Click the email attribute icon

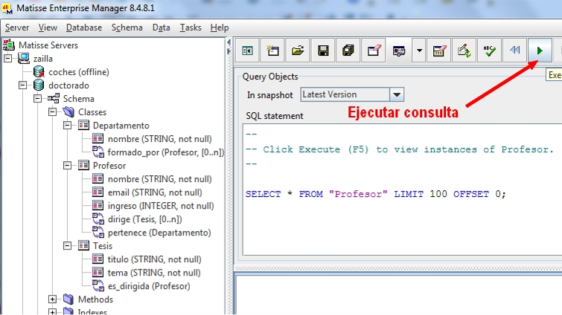[x=98, y=192]
